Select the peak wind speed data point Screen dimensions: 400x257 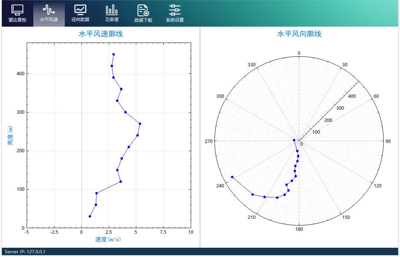point(140,124)
